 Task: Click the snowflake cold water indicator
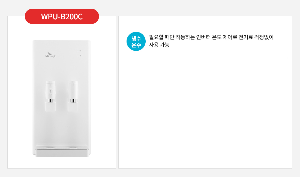[80, 56]
